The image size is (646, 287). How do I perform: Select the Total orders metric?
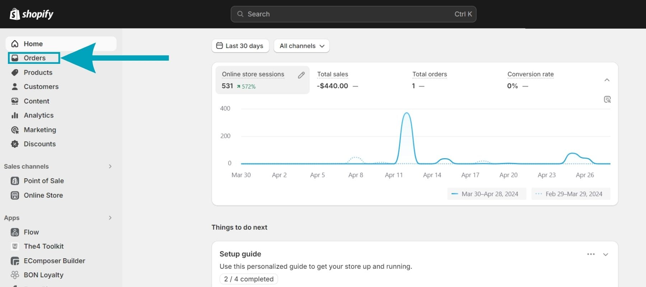click(x=430, y=80)
